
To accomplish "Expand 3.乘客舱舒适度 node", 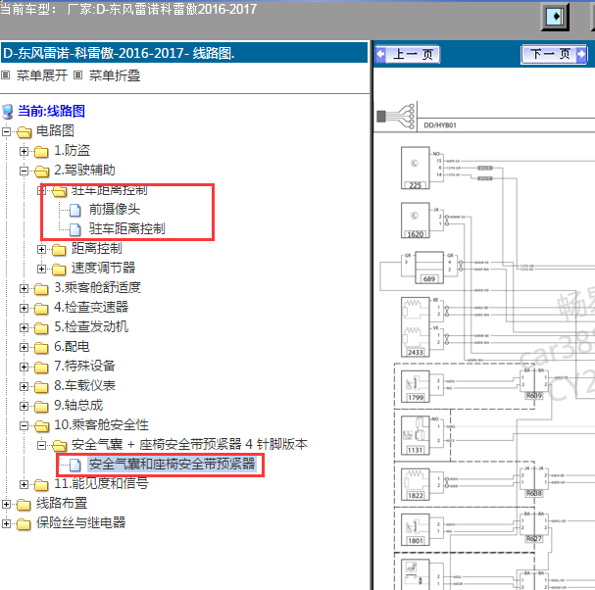I will [x=24, y=289].
